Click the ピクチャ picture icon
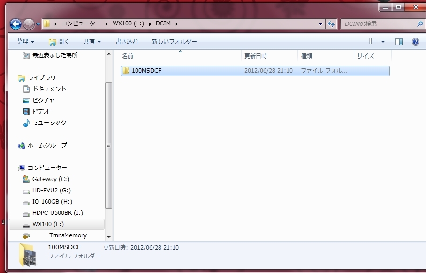Viewport: 426px width, 273px height. [26, 101]
